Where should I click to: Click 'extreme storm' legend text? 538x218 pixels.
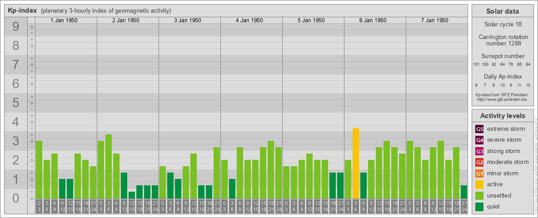point(506,129)
